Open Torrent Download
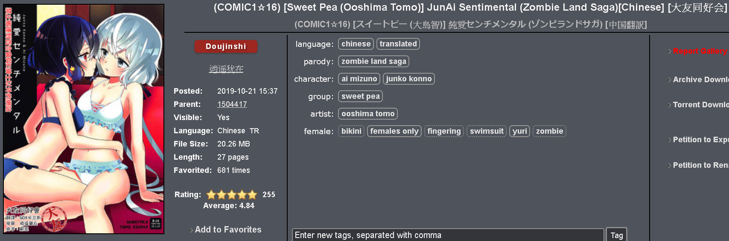The image size is (729, 241). [700, 105]
